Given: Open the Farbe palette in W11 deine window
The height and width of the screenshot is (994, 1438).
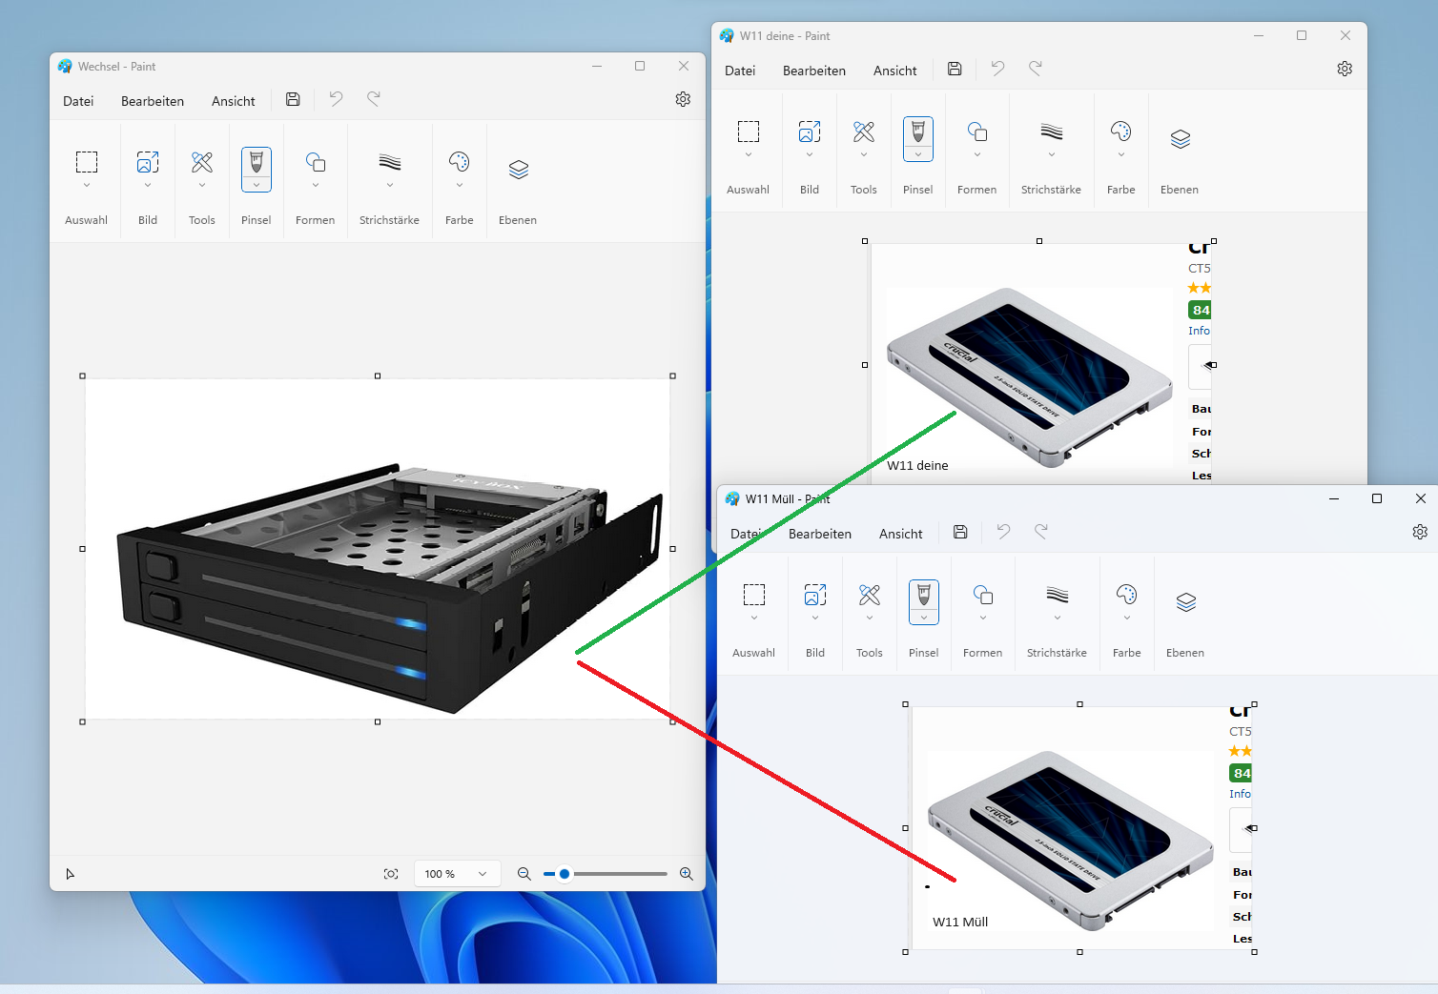Looking at the screenshot, I should tap(1121, 132).
